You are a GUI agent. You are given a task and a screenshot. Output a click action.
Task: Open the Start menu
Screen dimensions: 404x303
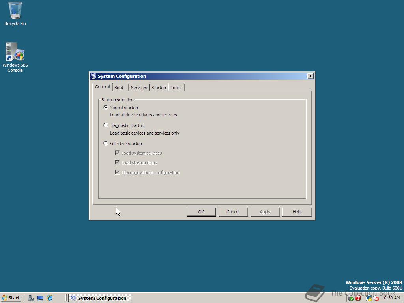click(x=11, y=298)
